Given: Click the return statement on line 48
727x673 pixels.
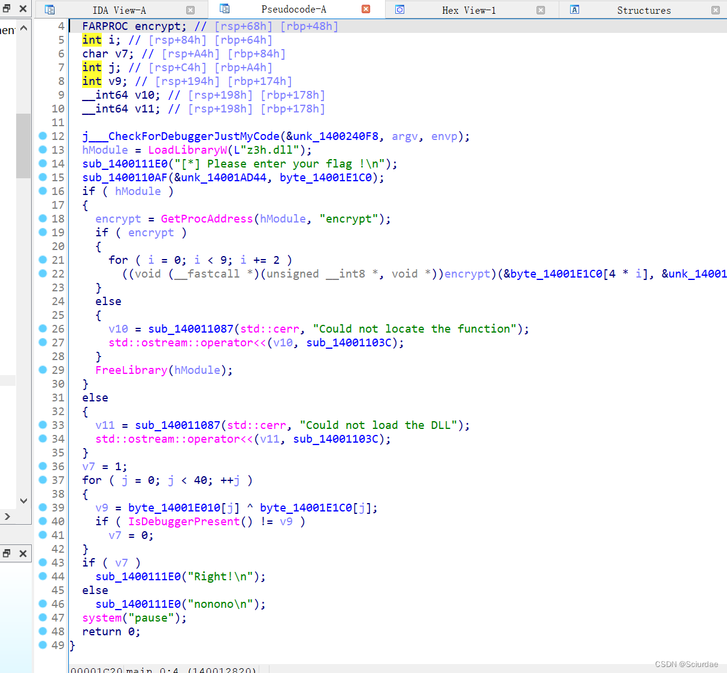Looking at the screenshot, I should (x=111, y=632).
